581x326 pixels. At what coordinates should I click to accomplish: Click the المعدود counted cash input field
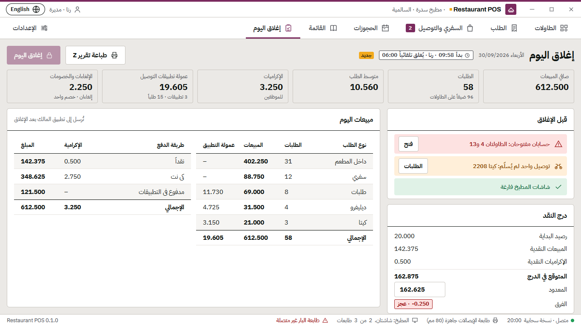(x=420, y=289)
